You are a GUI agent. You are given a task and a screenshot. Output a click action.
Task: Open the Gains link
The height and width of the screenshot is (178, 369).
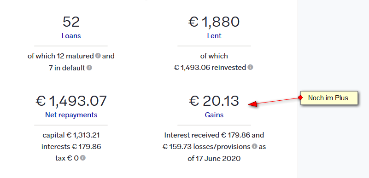coord(214,115)
